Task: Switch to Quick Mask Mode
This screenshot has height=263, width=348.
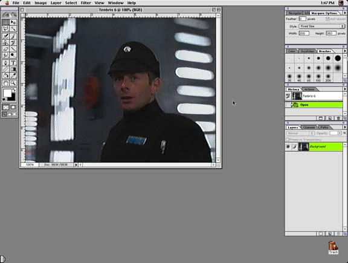Action: click(13, 107)
